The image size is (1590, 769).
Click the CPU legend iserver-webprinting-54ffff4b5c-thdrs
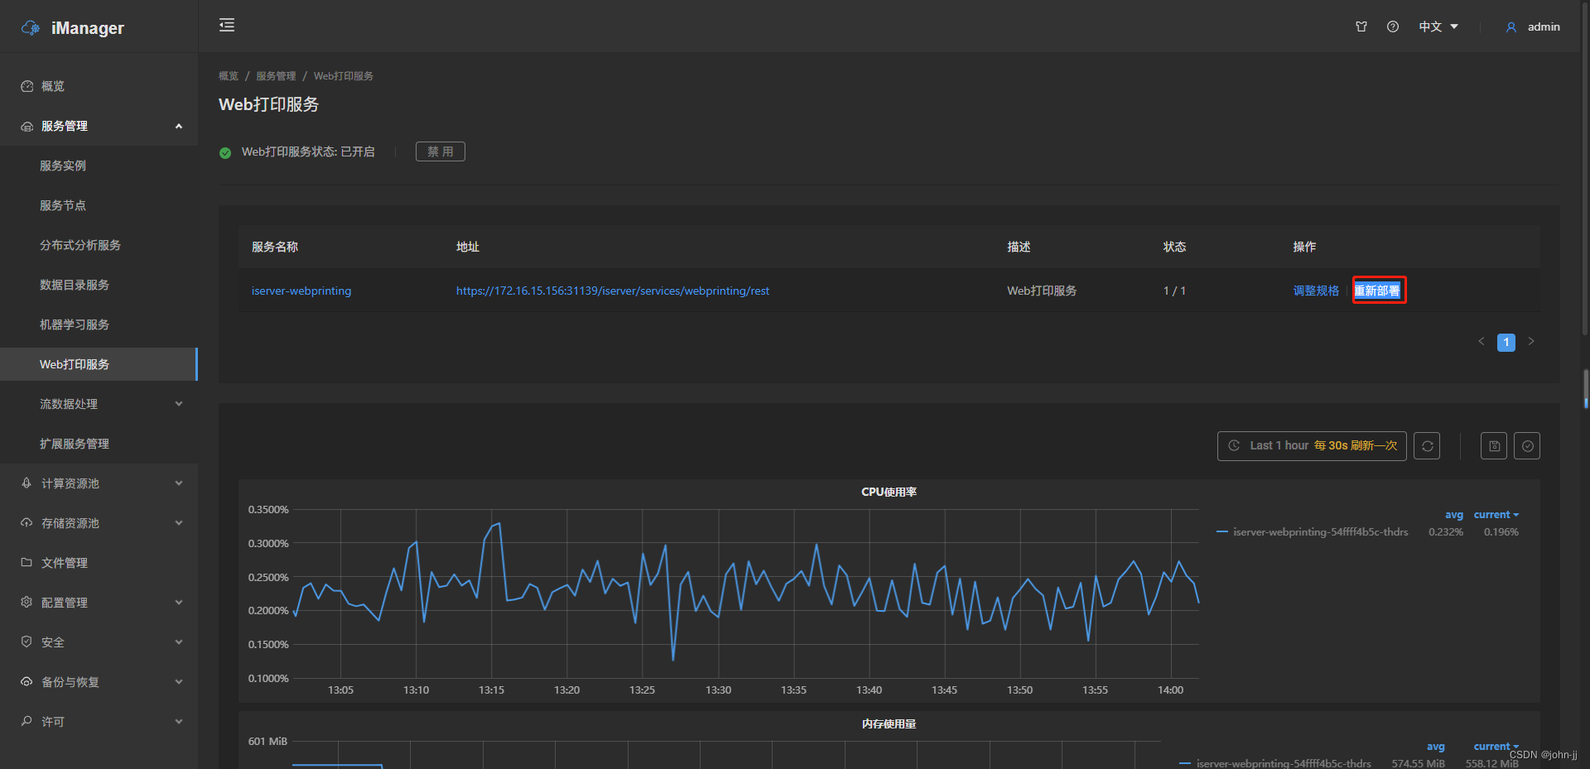click(x=1320, y=532)
